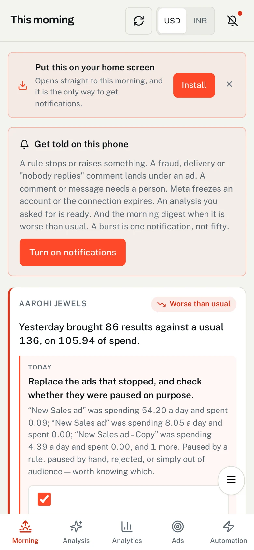Viewport: 254px width, 550px height.
Task: Open the Analytics tab label
Action: (127, 541)
